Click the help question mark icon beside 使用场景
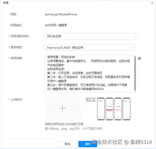Viewport: 156px width, 149px height. tap(139, 58)
